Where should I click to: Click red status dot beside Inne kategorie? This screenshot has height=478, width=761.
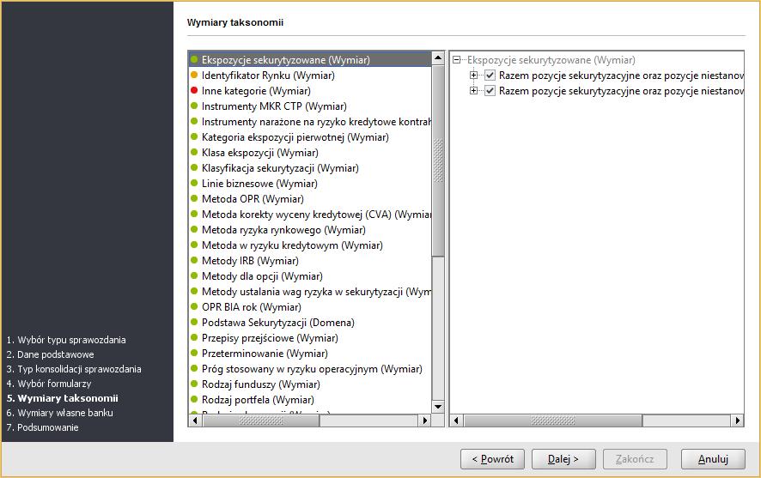pos(194,90)
